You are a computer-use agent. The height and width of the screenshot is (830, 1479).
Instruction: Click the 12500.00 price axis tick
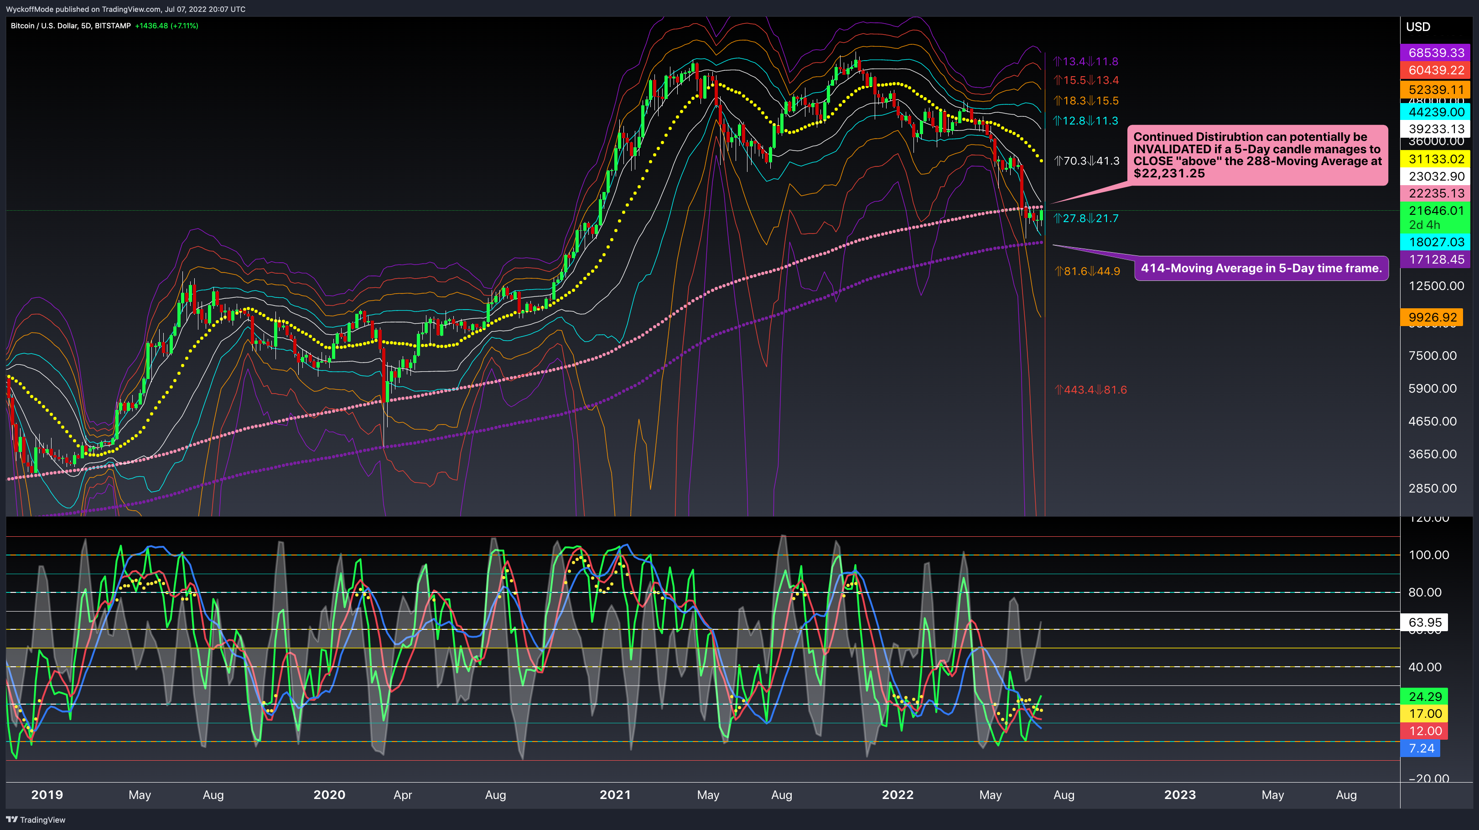(x=1436, y=286)
